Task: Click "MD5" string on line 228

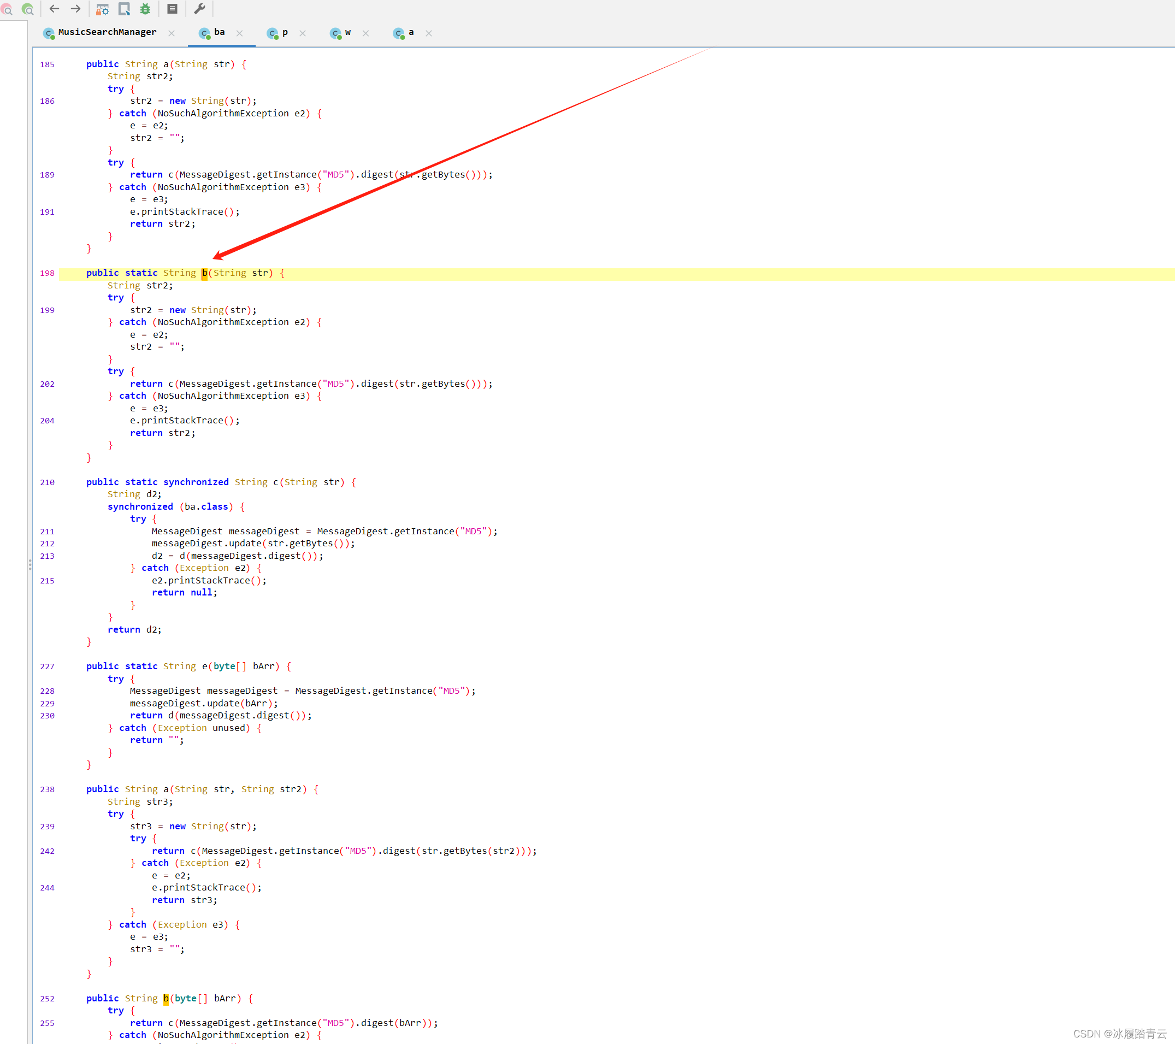Action: (x=452, y=691)
